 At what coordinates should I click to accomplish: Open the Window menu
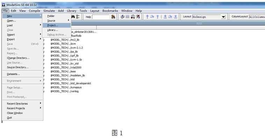pos(127,11)
